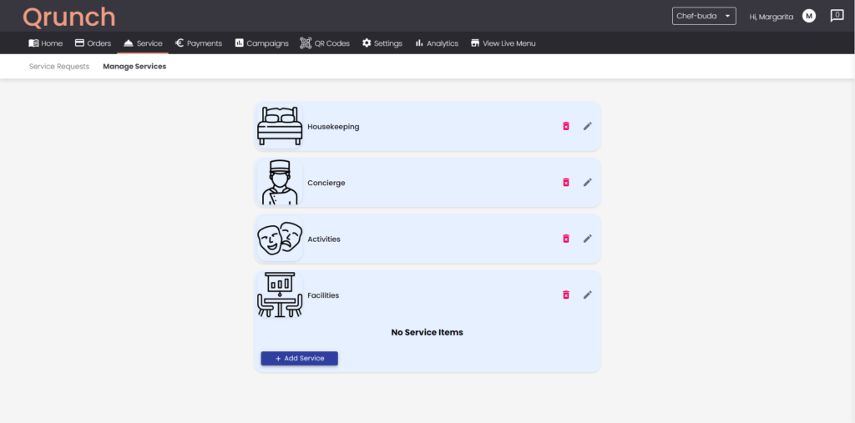This screenshot has height=423, width=855.
Task: Open the Analytics menu
Action: pyautogui.click(x=437, y=43)
